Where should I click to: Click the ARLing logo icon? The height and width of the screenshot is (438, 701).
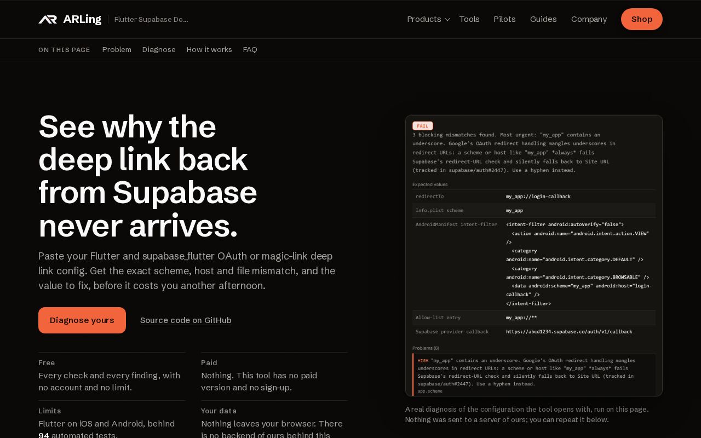pyautogui.click(x=48, y=19)
